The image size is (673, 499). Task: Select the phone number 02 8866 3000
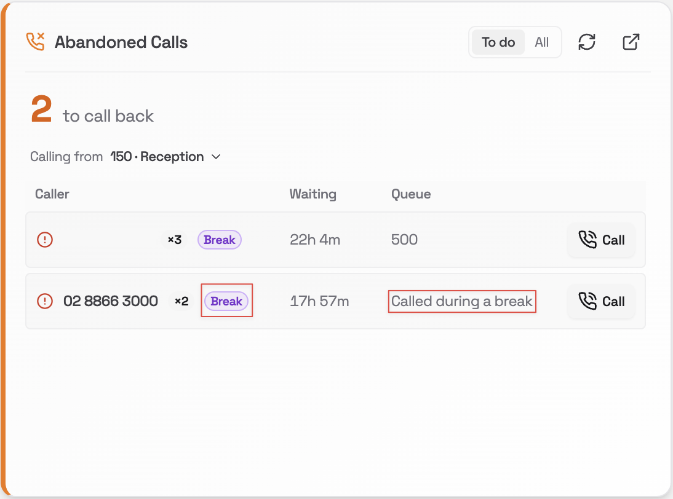click(111, 301)
